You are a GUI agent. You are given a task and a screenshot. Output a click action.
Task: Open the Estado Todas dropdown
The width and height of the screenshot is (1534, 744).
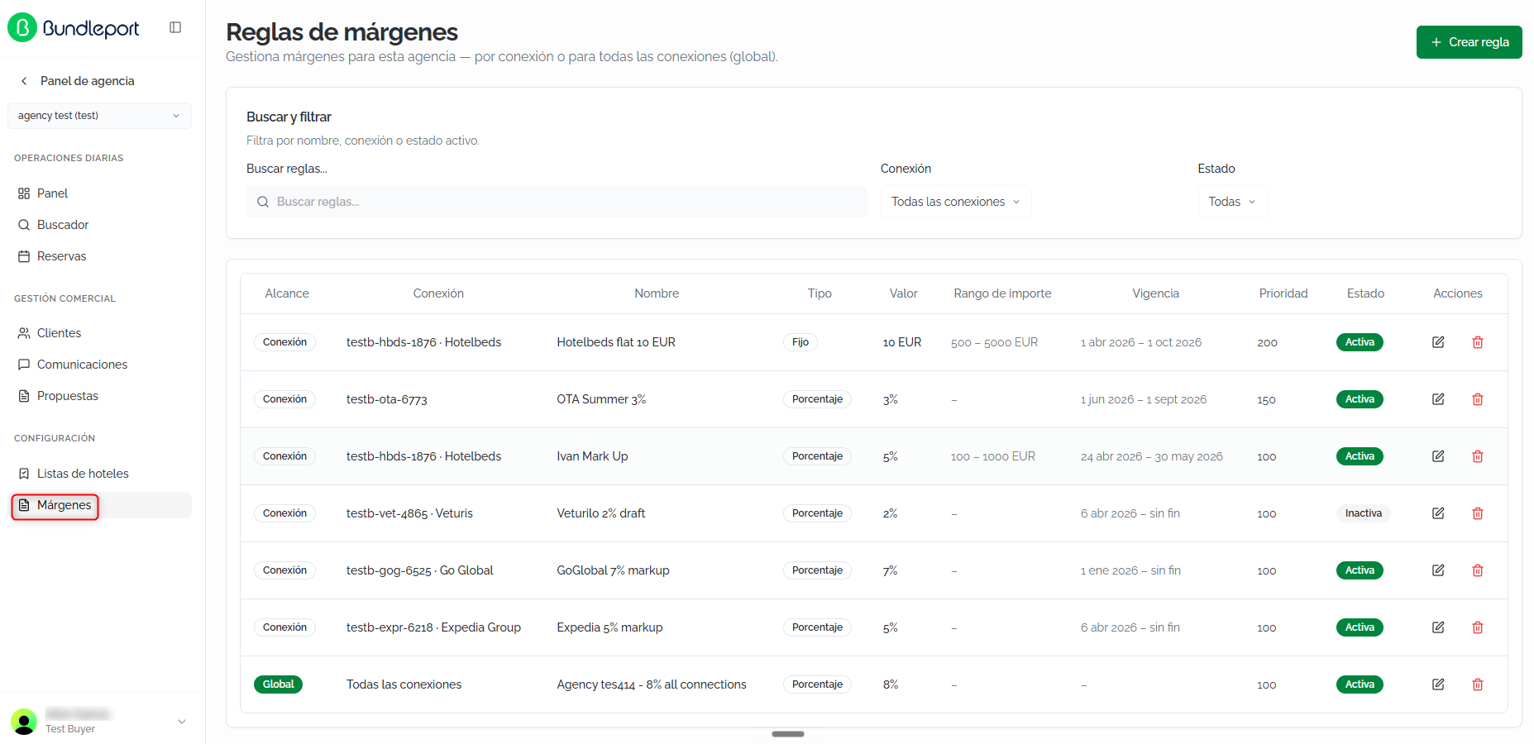[x=1232, y=202]
